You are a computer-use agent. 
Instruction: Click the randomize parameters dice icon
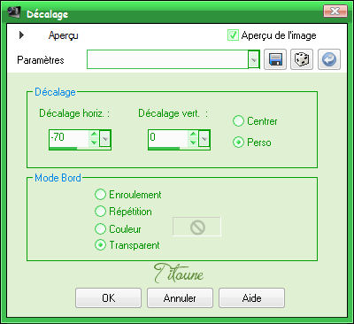tap(302, 59)
